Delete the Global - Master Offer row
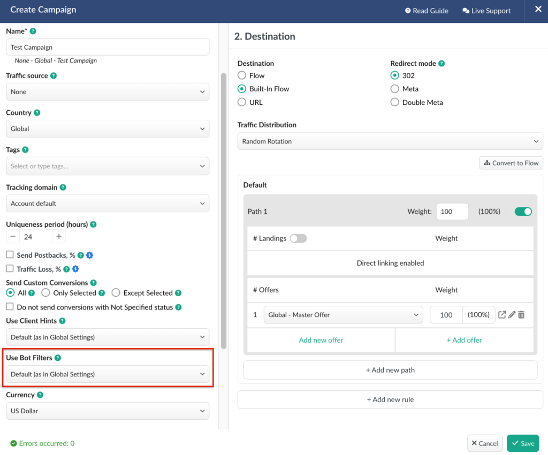 (521, 315)
